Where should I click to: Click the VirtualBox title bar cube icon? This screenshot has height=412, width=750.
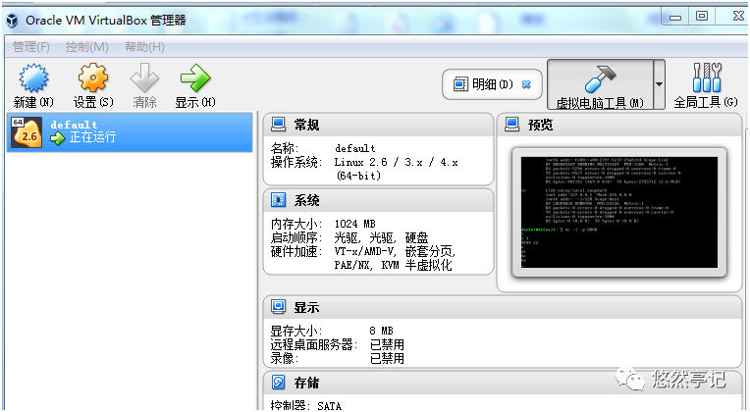12,21
